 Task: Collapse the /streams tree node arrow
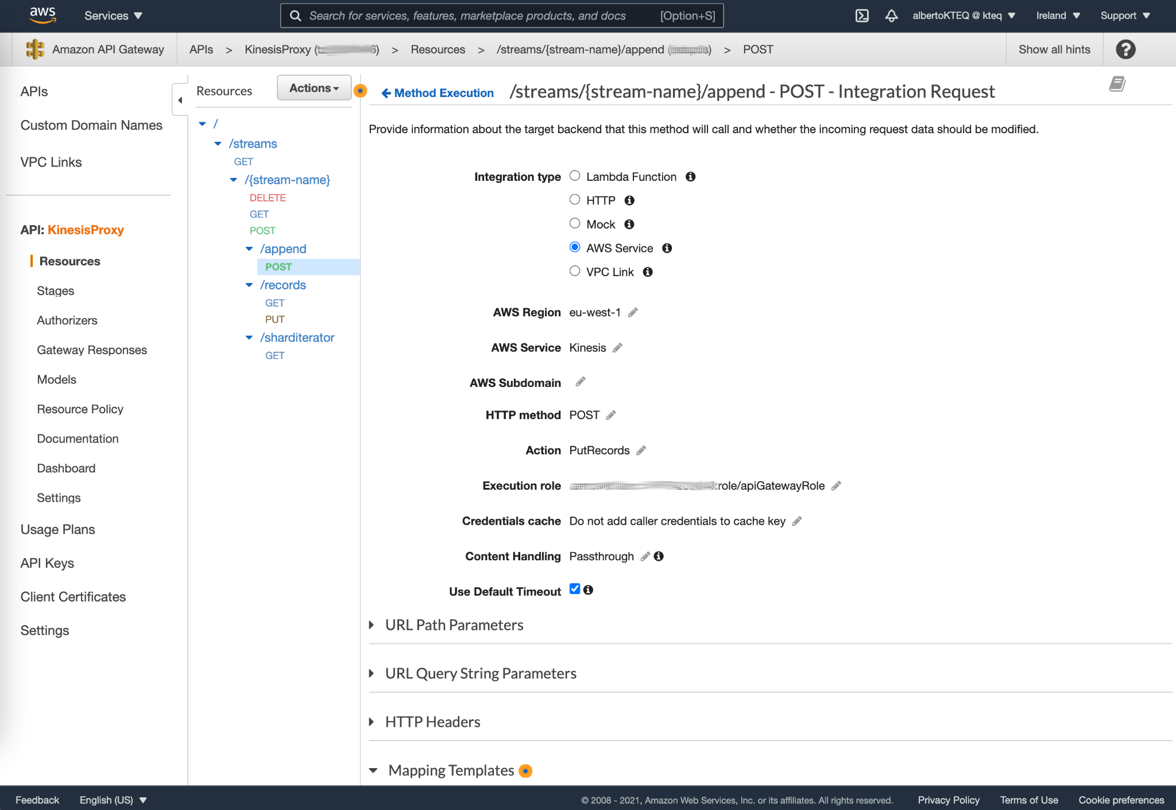click(x=218, y=144)
